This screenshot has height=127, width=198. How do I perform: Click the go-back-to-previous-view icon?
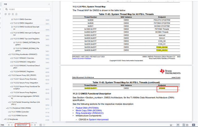click(41, 125)
